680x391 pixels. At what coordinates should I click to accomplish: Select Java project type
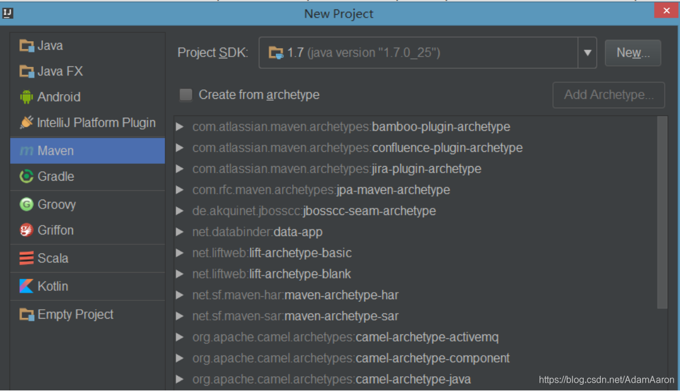pyautogui.click(x=87, y=45)
